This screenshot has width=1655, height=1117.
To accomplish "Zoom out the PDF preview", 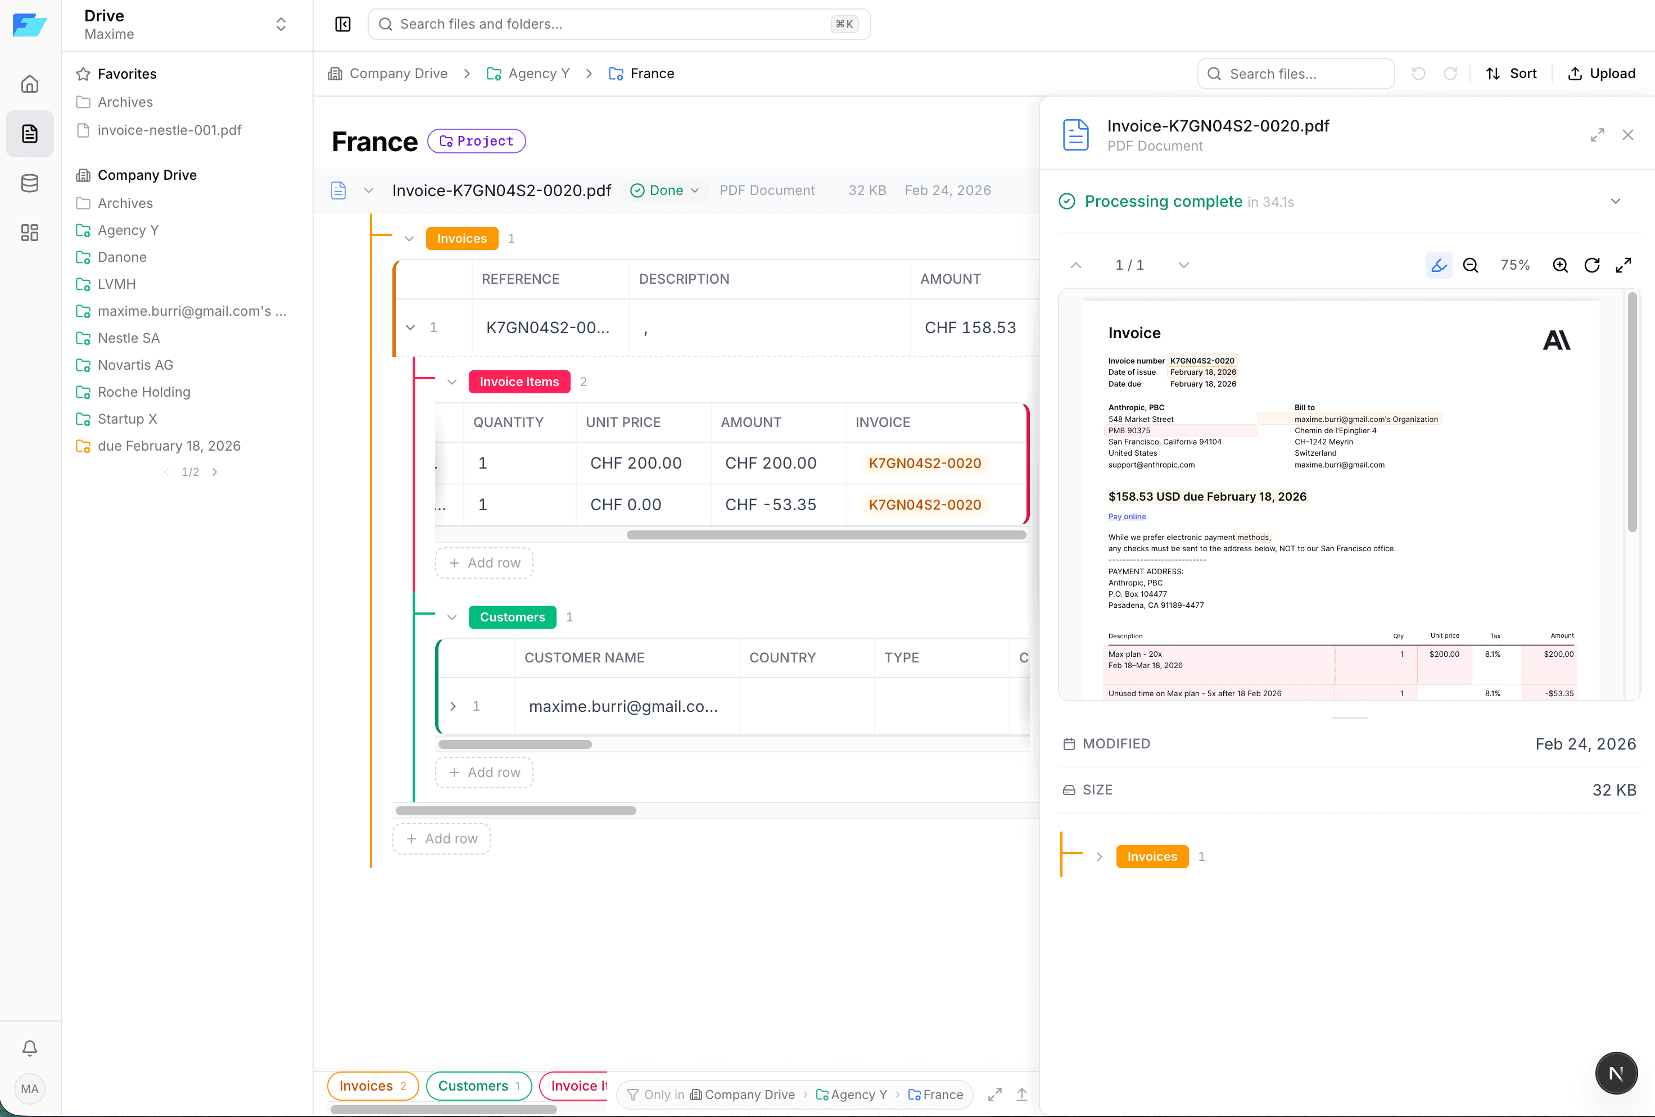I will click(1471, 265).
